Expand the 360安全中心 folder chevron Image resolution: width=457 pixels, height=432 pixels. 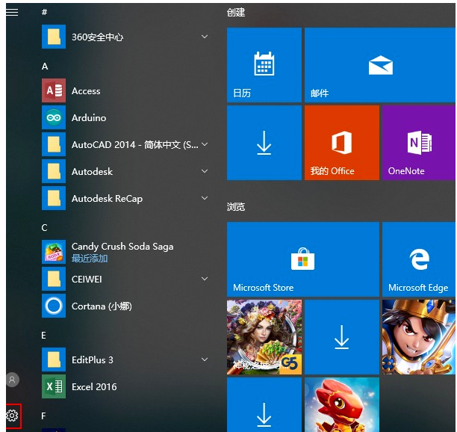pos(205,37)
